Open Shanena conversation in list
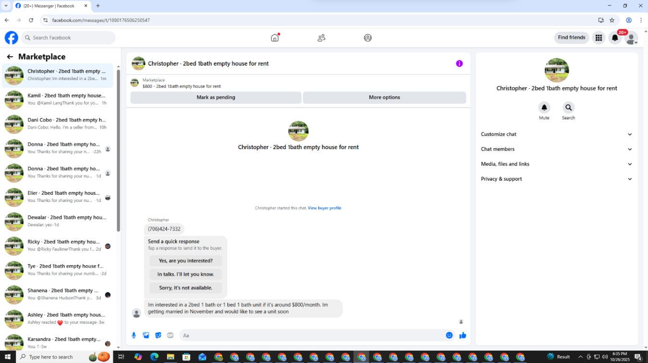 (x=58, y=295)
